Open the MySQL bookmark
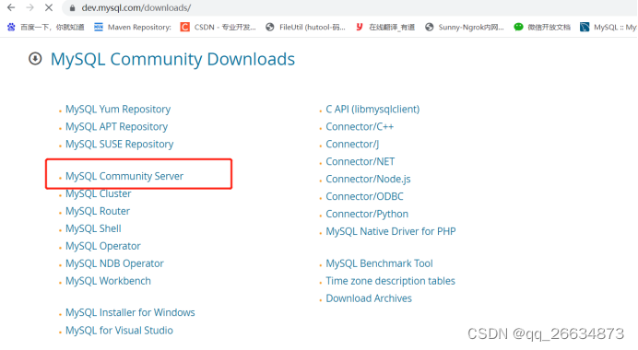Screen dimensions: 638x350 [608, 28]
